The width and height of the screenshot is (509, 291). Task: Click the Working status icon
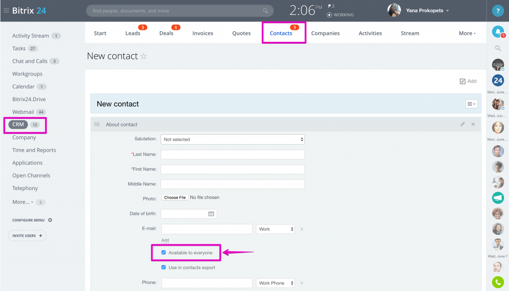pos(329,15)
